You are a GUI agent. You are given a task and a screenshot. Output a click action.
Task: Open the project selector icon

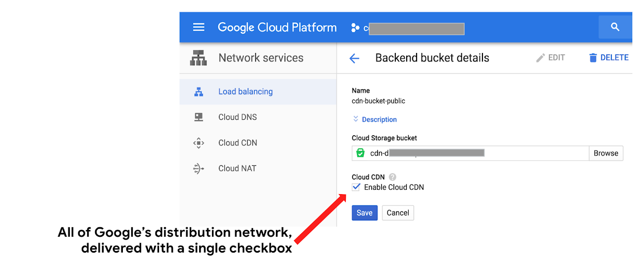(355, 28)
